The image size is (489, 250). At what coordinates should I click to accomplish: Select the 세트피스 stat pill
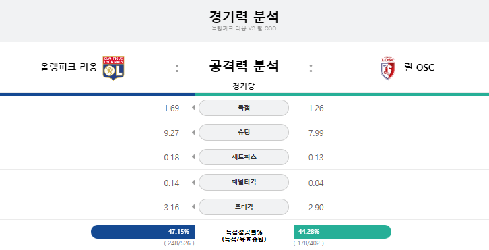pyautogui.click(x=244, y=157)
